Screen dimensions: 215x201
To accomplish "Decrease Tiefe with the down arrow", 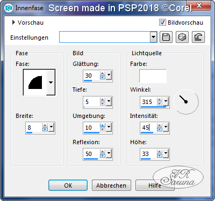I will [x=103, y=104].
